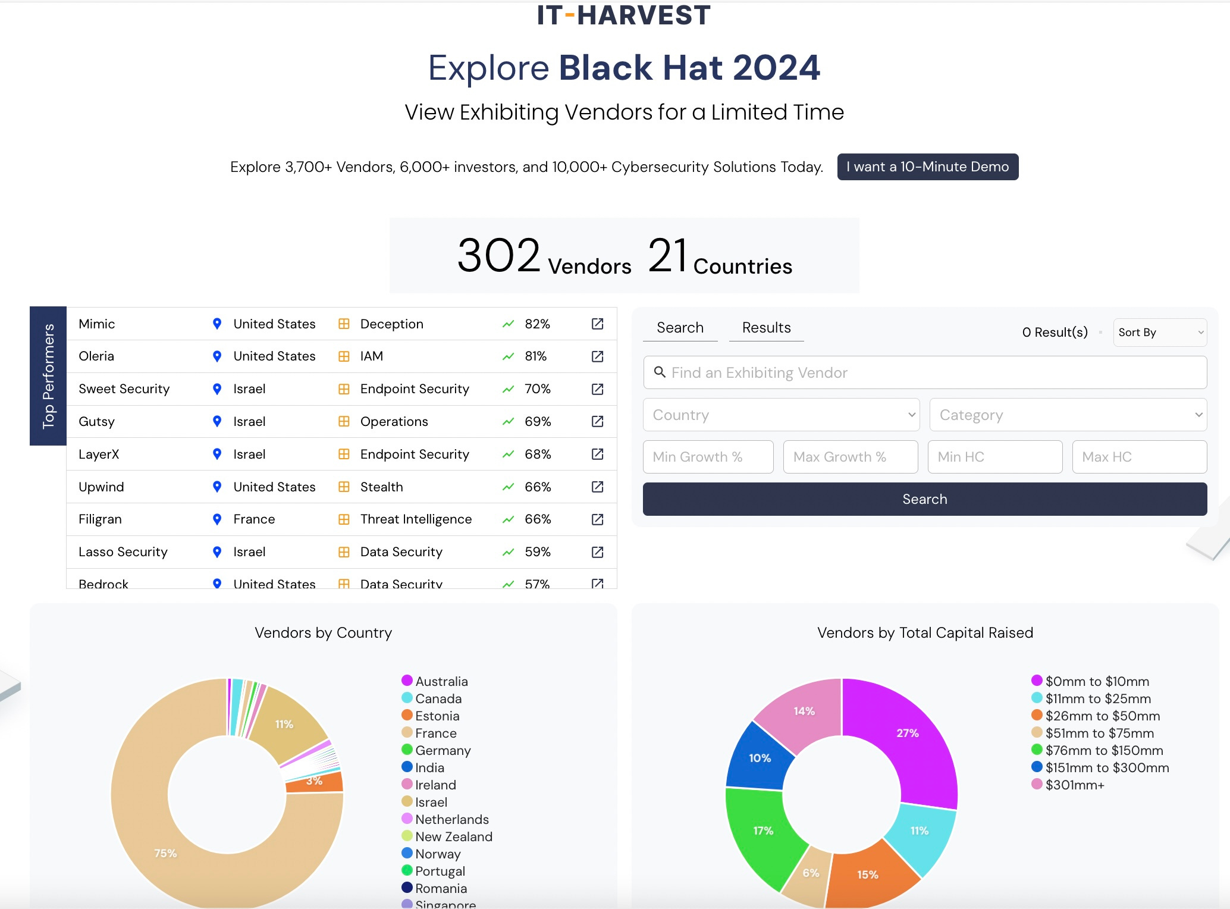Toggle Australia legend in country chart
1230x909 pixels.
(435, 681)
